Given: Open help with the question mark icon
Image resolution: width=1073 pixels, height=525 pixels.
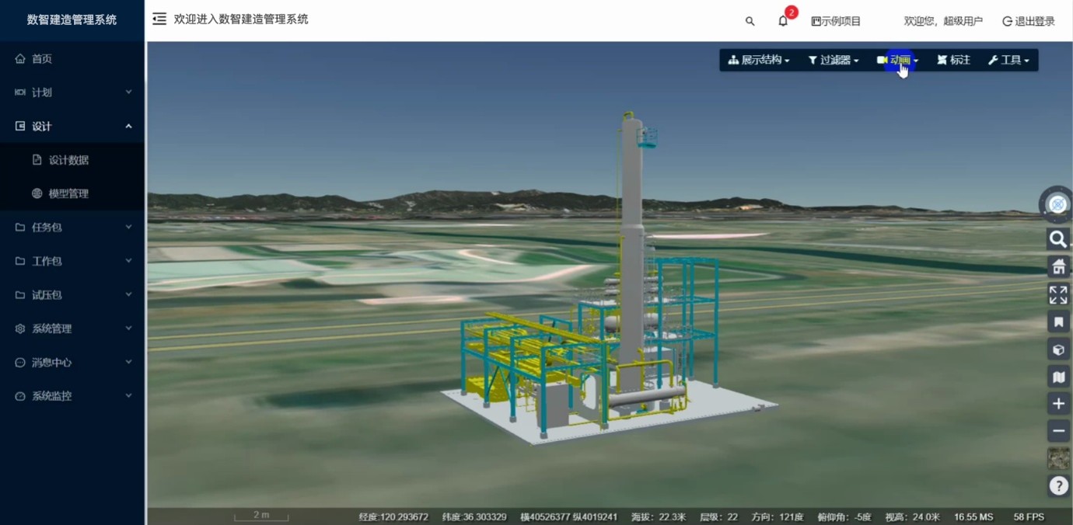Looking at the screenshot, I should pyautogui.click(x=1058, y=486).
